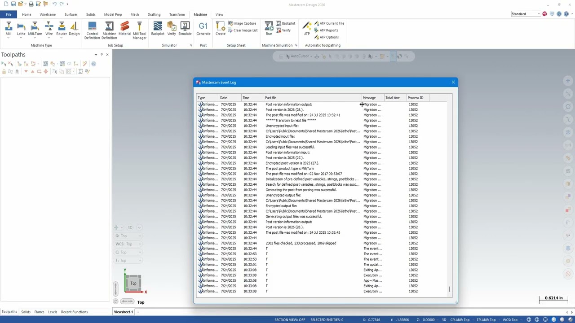Switch to the Design machine icon

tap(74, 29)
